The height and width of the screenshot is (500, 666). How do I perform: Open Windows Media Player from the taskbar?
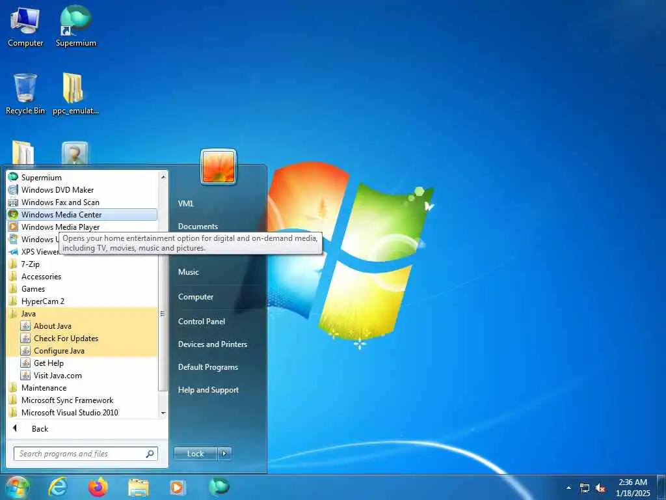click(177, 488)
